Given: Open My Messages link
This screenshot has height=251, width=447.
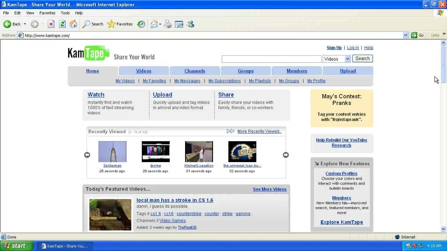Looking at the screenshot, I should coord(187,81).
